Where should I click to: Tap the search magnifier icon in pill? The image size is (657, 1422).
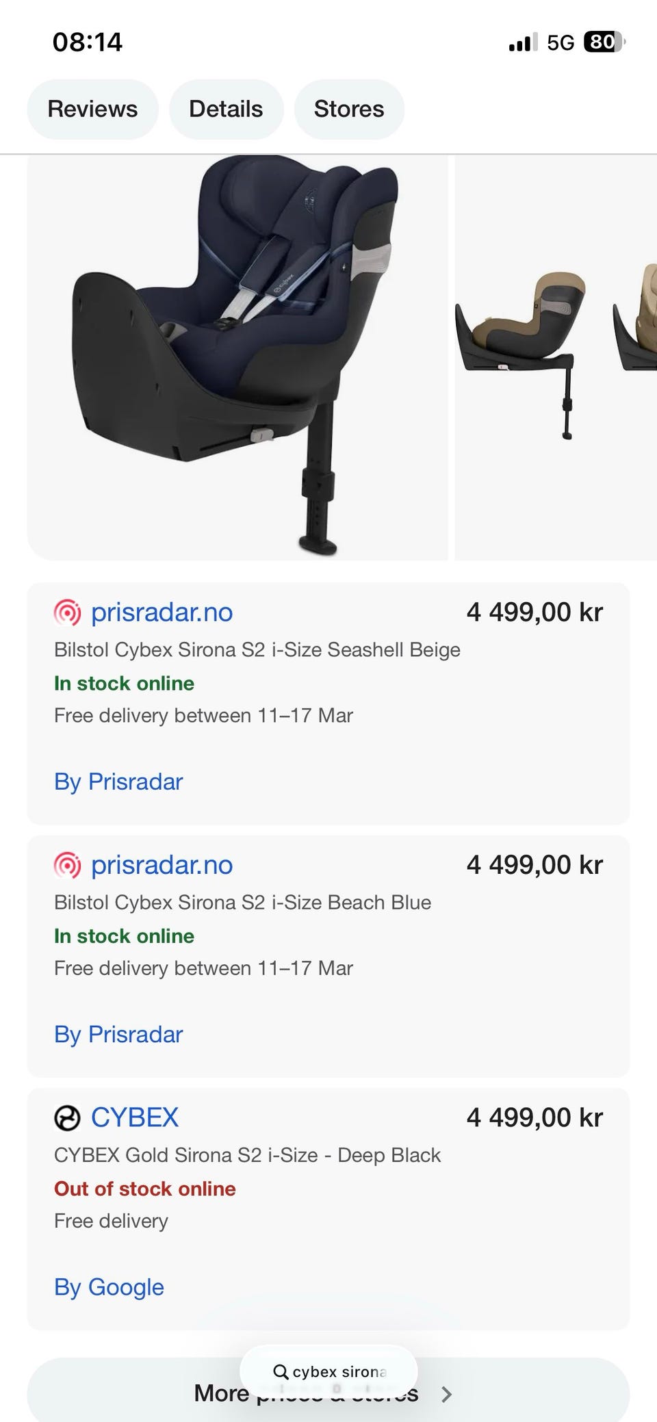click(280, 1371)
